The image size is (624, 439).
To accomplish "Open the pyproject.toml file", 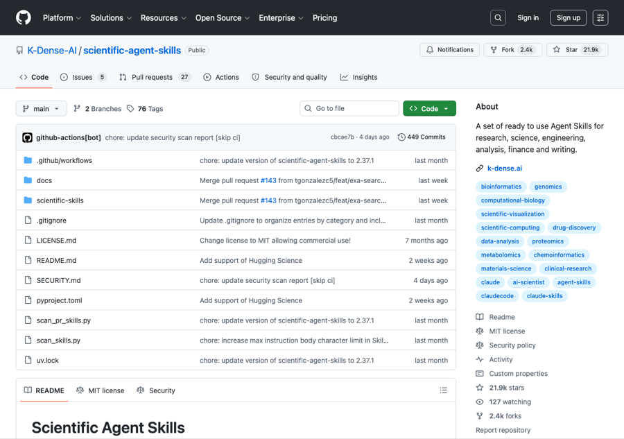I will (x=60, y=300).
